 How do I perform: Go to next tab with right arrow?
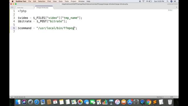click(x=13, y=7)
